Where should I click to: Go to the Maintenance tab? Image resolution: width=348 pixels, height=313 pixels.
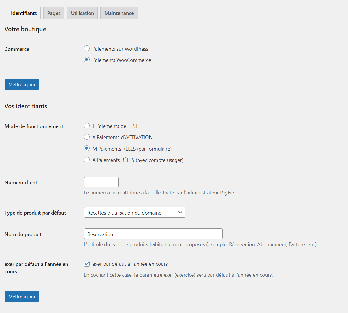pyautogui.click(x=119, y=13)
